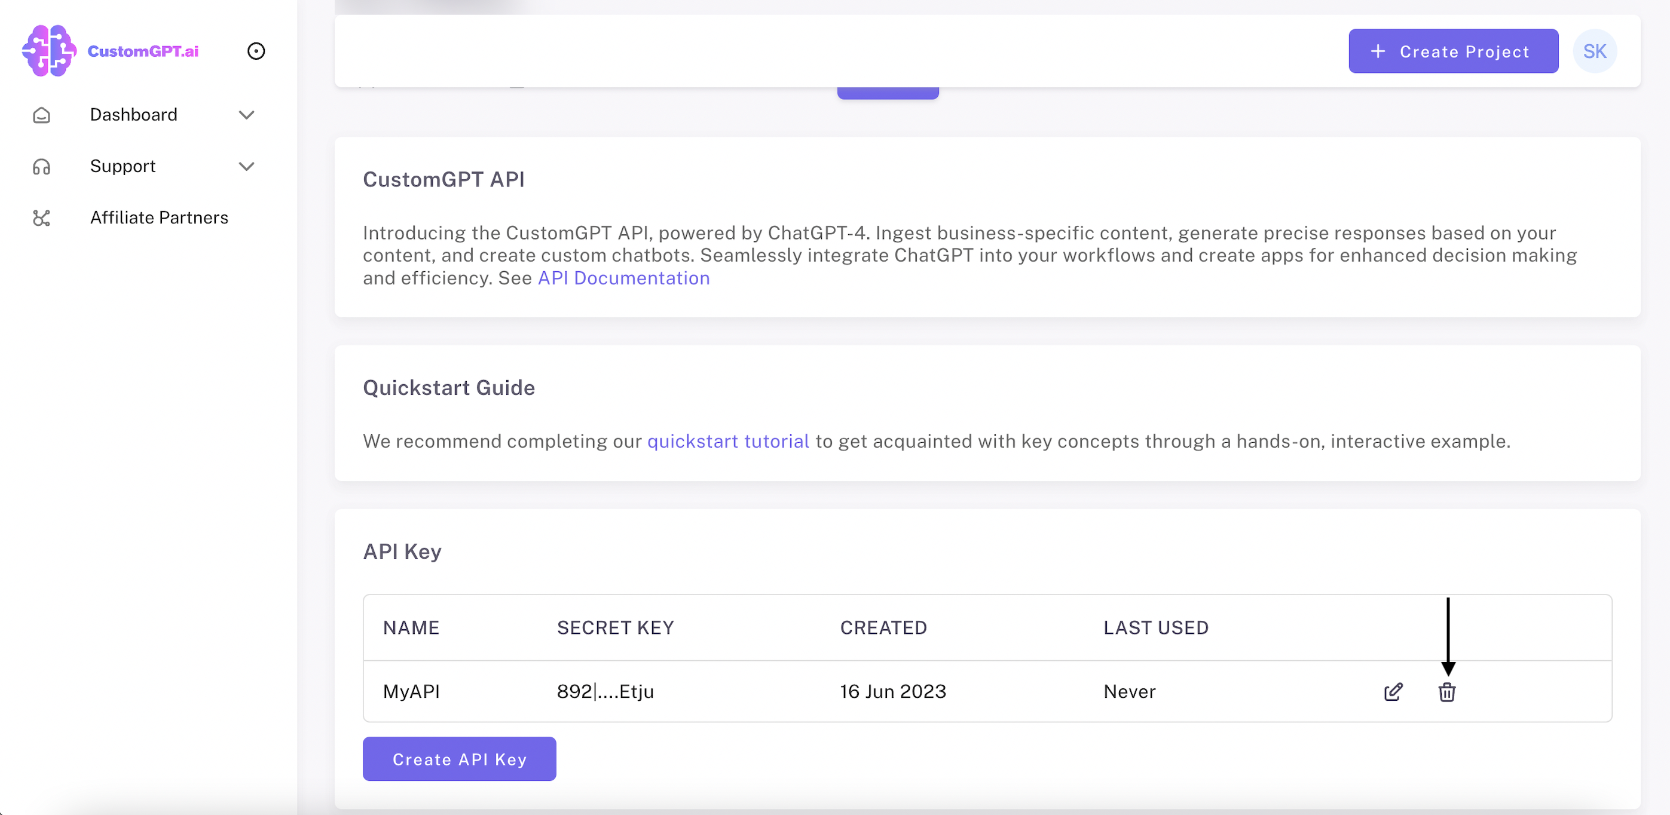Click the partially hidden purple button above
1670x815 pixels.
(888, 93)
